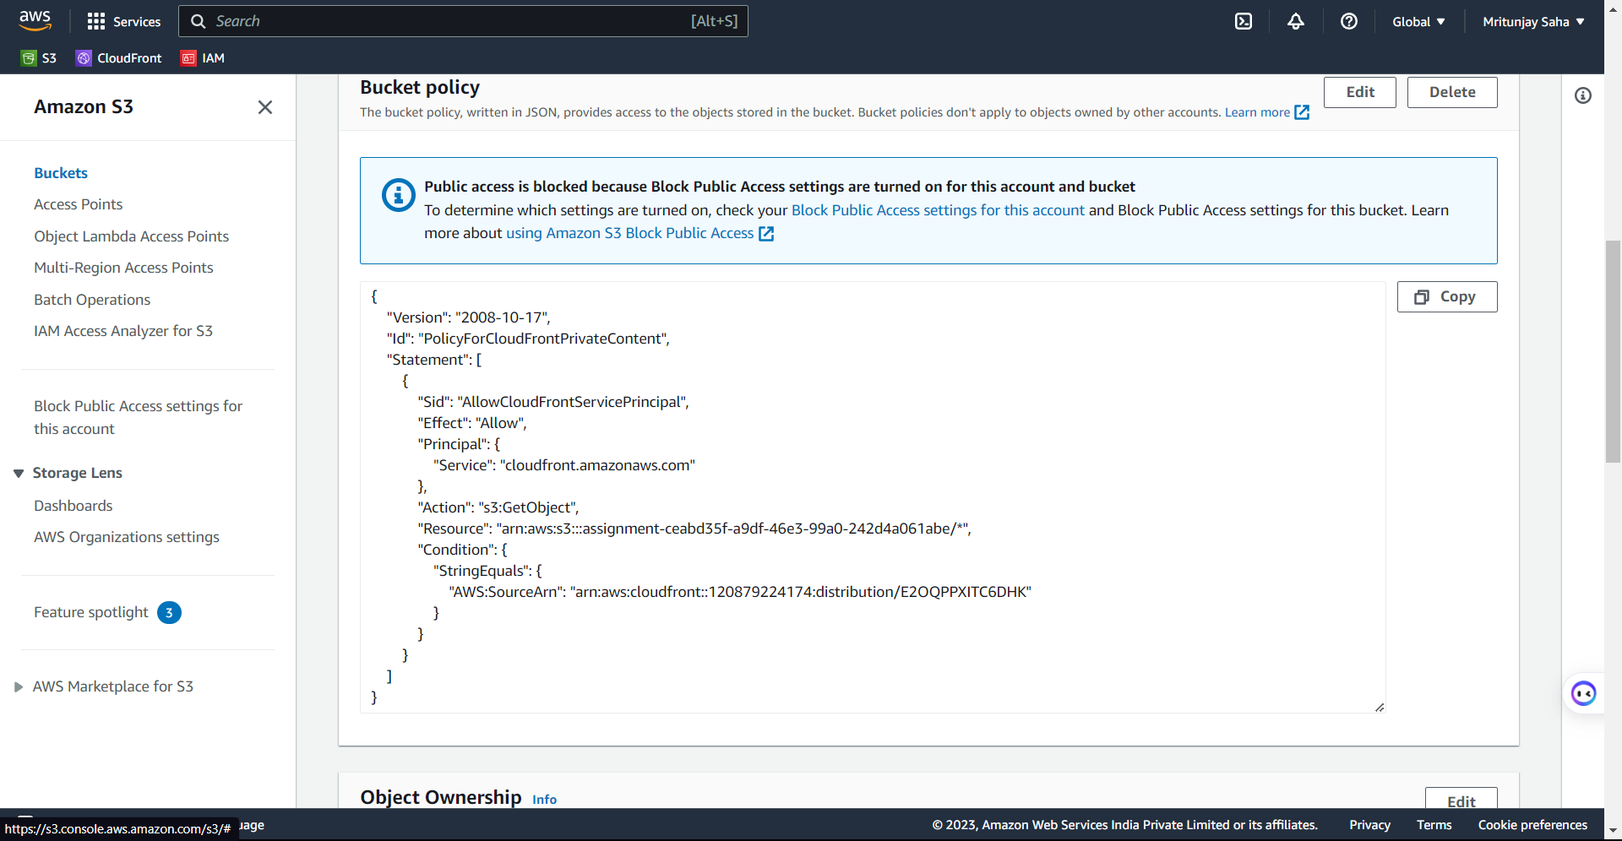Edit the bucket policy

(x=1359, y=92)
